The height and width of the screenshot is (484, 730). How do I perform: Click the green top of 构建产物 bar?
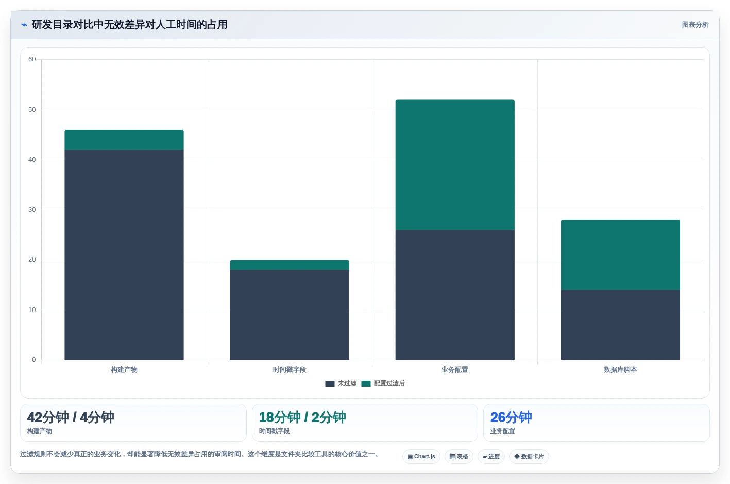click(124, 140)
